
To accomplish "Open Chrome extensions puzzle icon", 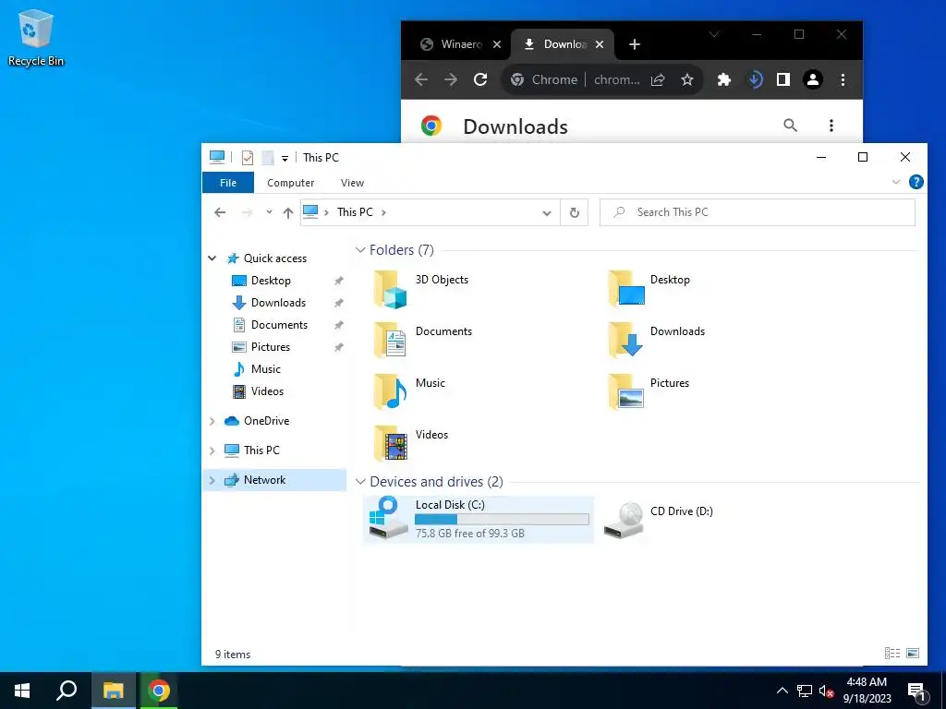I will 724,79.
